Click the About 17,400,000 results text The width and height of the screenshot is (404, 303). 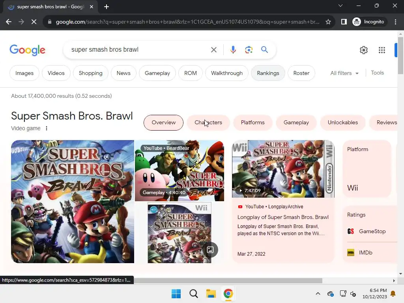[61, 96]
